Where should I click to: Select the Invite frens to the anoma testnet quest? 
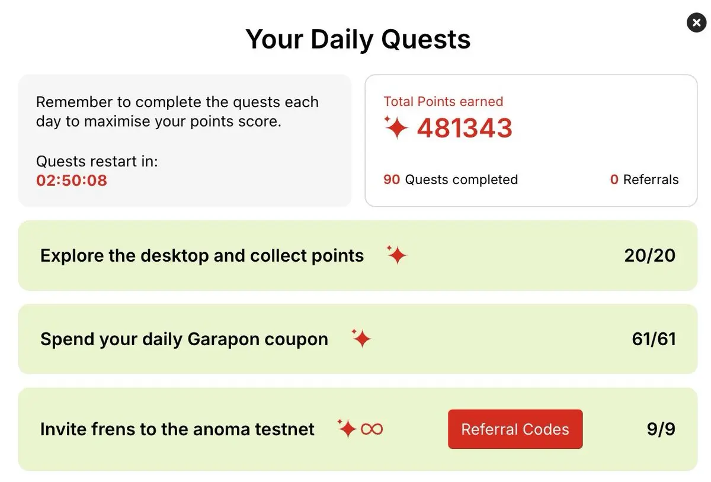(x=358, y=429)
